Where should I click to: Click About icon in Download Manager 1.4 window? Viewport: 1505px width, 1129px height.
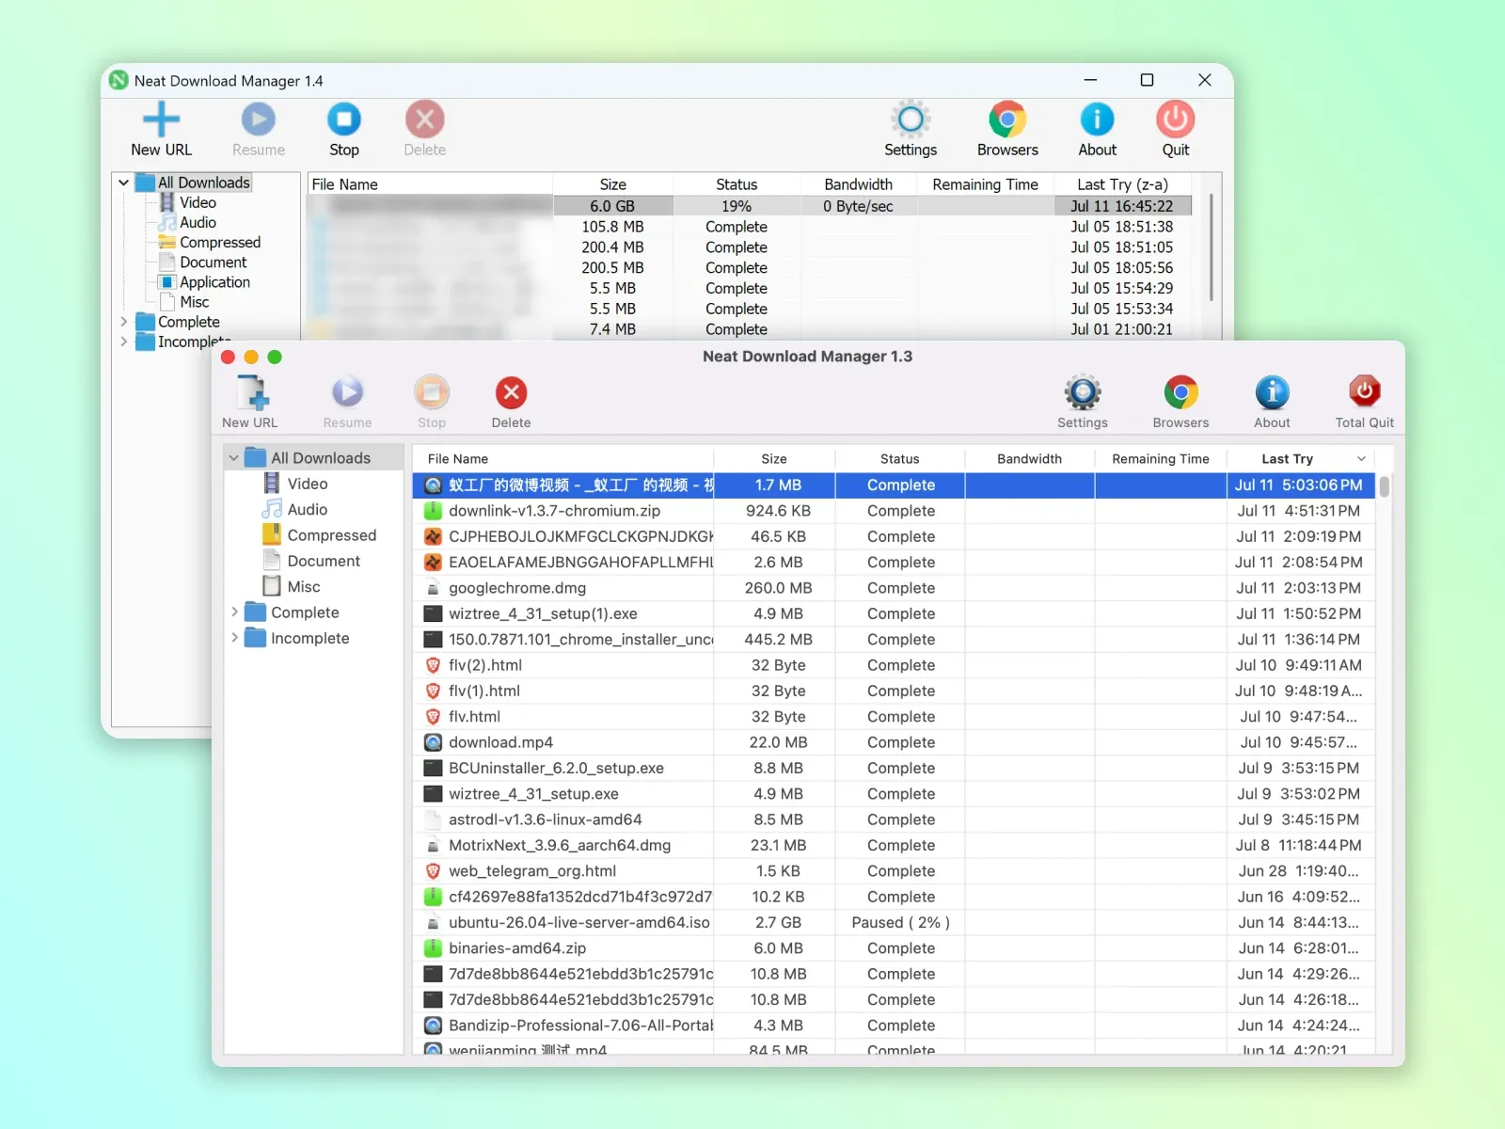(1097, 119)
